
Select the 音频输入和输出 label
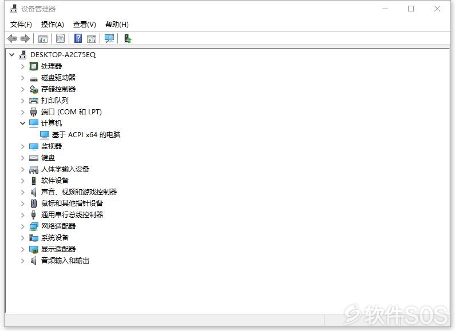tap(65, 261)
